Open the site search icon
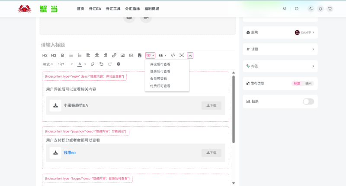The height and width of the screenshot is (186, 346). (297, 9)
